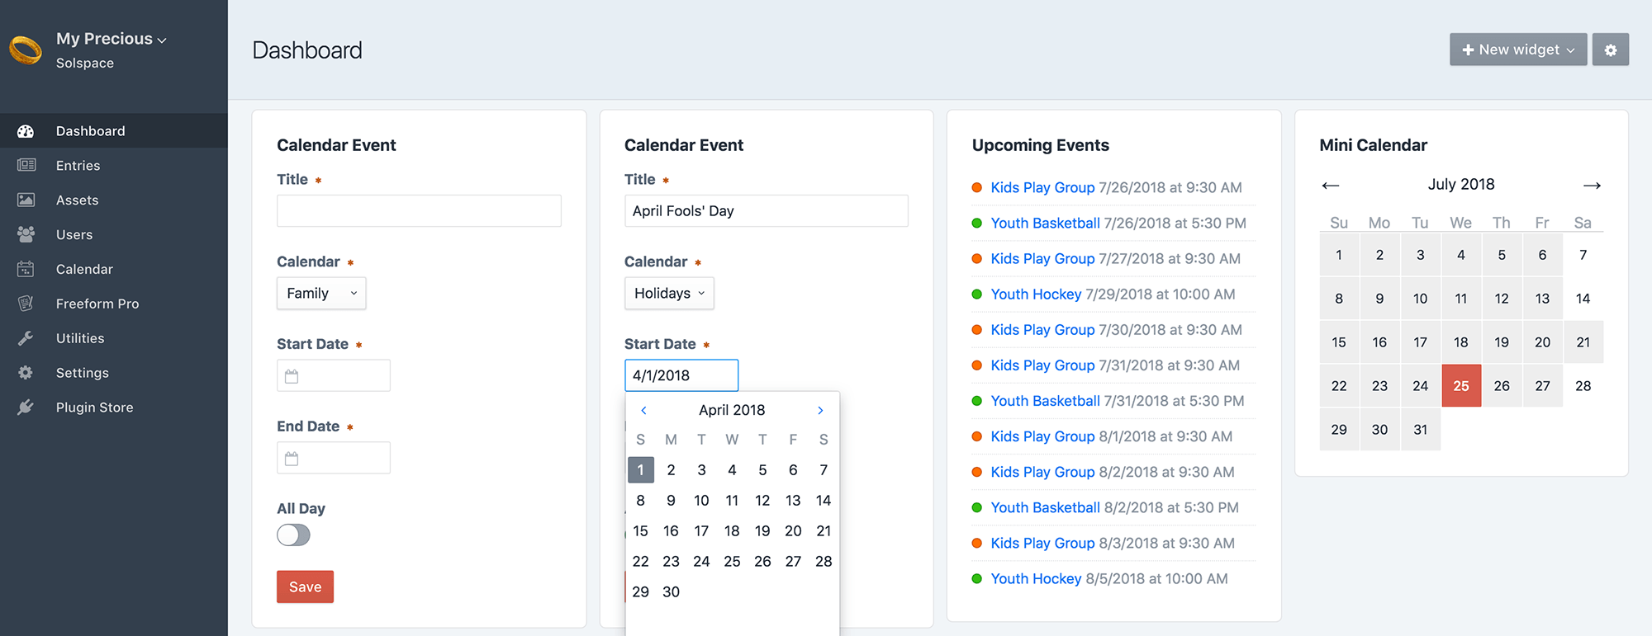
Task: Open the Kids Play Group 7/26/2018 event link
Action: coord(1043,187)
